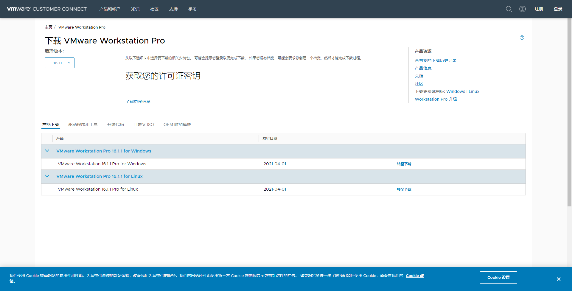Switch to 开源代码 tab
This screenshot has height=291, width=572.
click(x=116, y=125)
